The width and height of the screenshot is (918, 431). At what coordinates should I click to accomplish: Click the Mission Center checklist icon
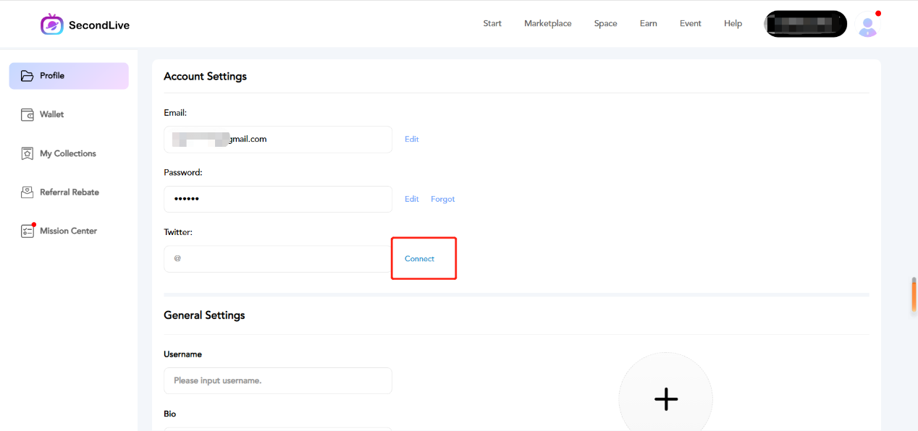[28, 231]
